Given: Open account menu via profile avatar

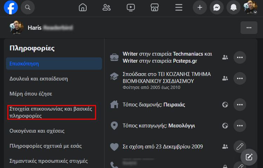Looking at the screenshot, I should click(x=250, y=7).
